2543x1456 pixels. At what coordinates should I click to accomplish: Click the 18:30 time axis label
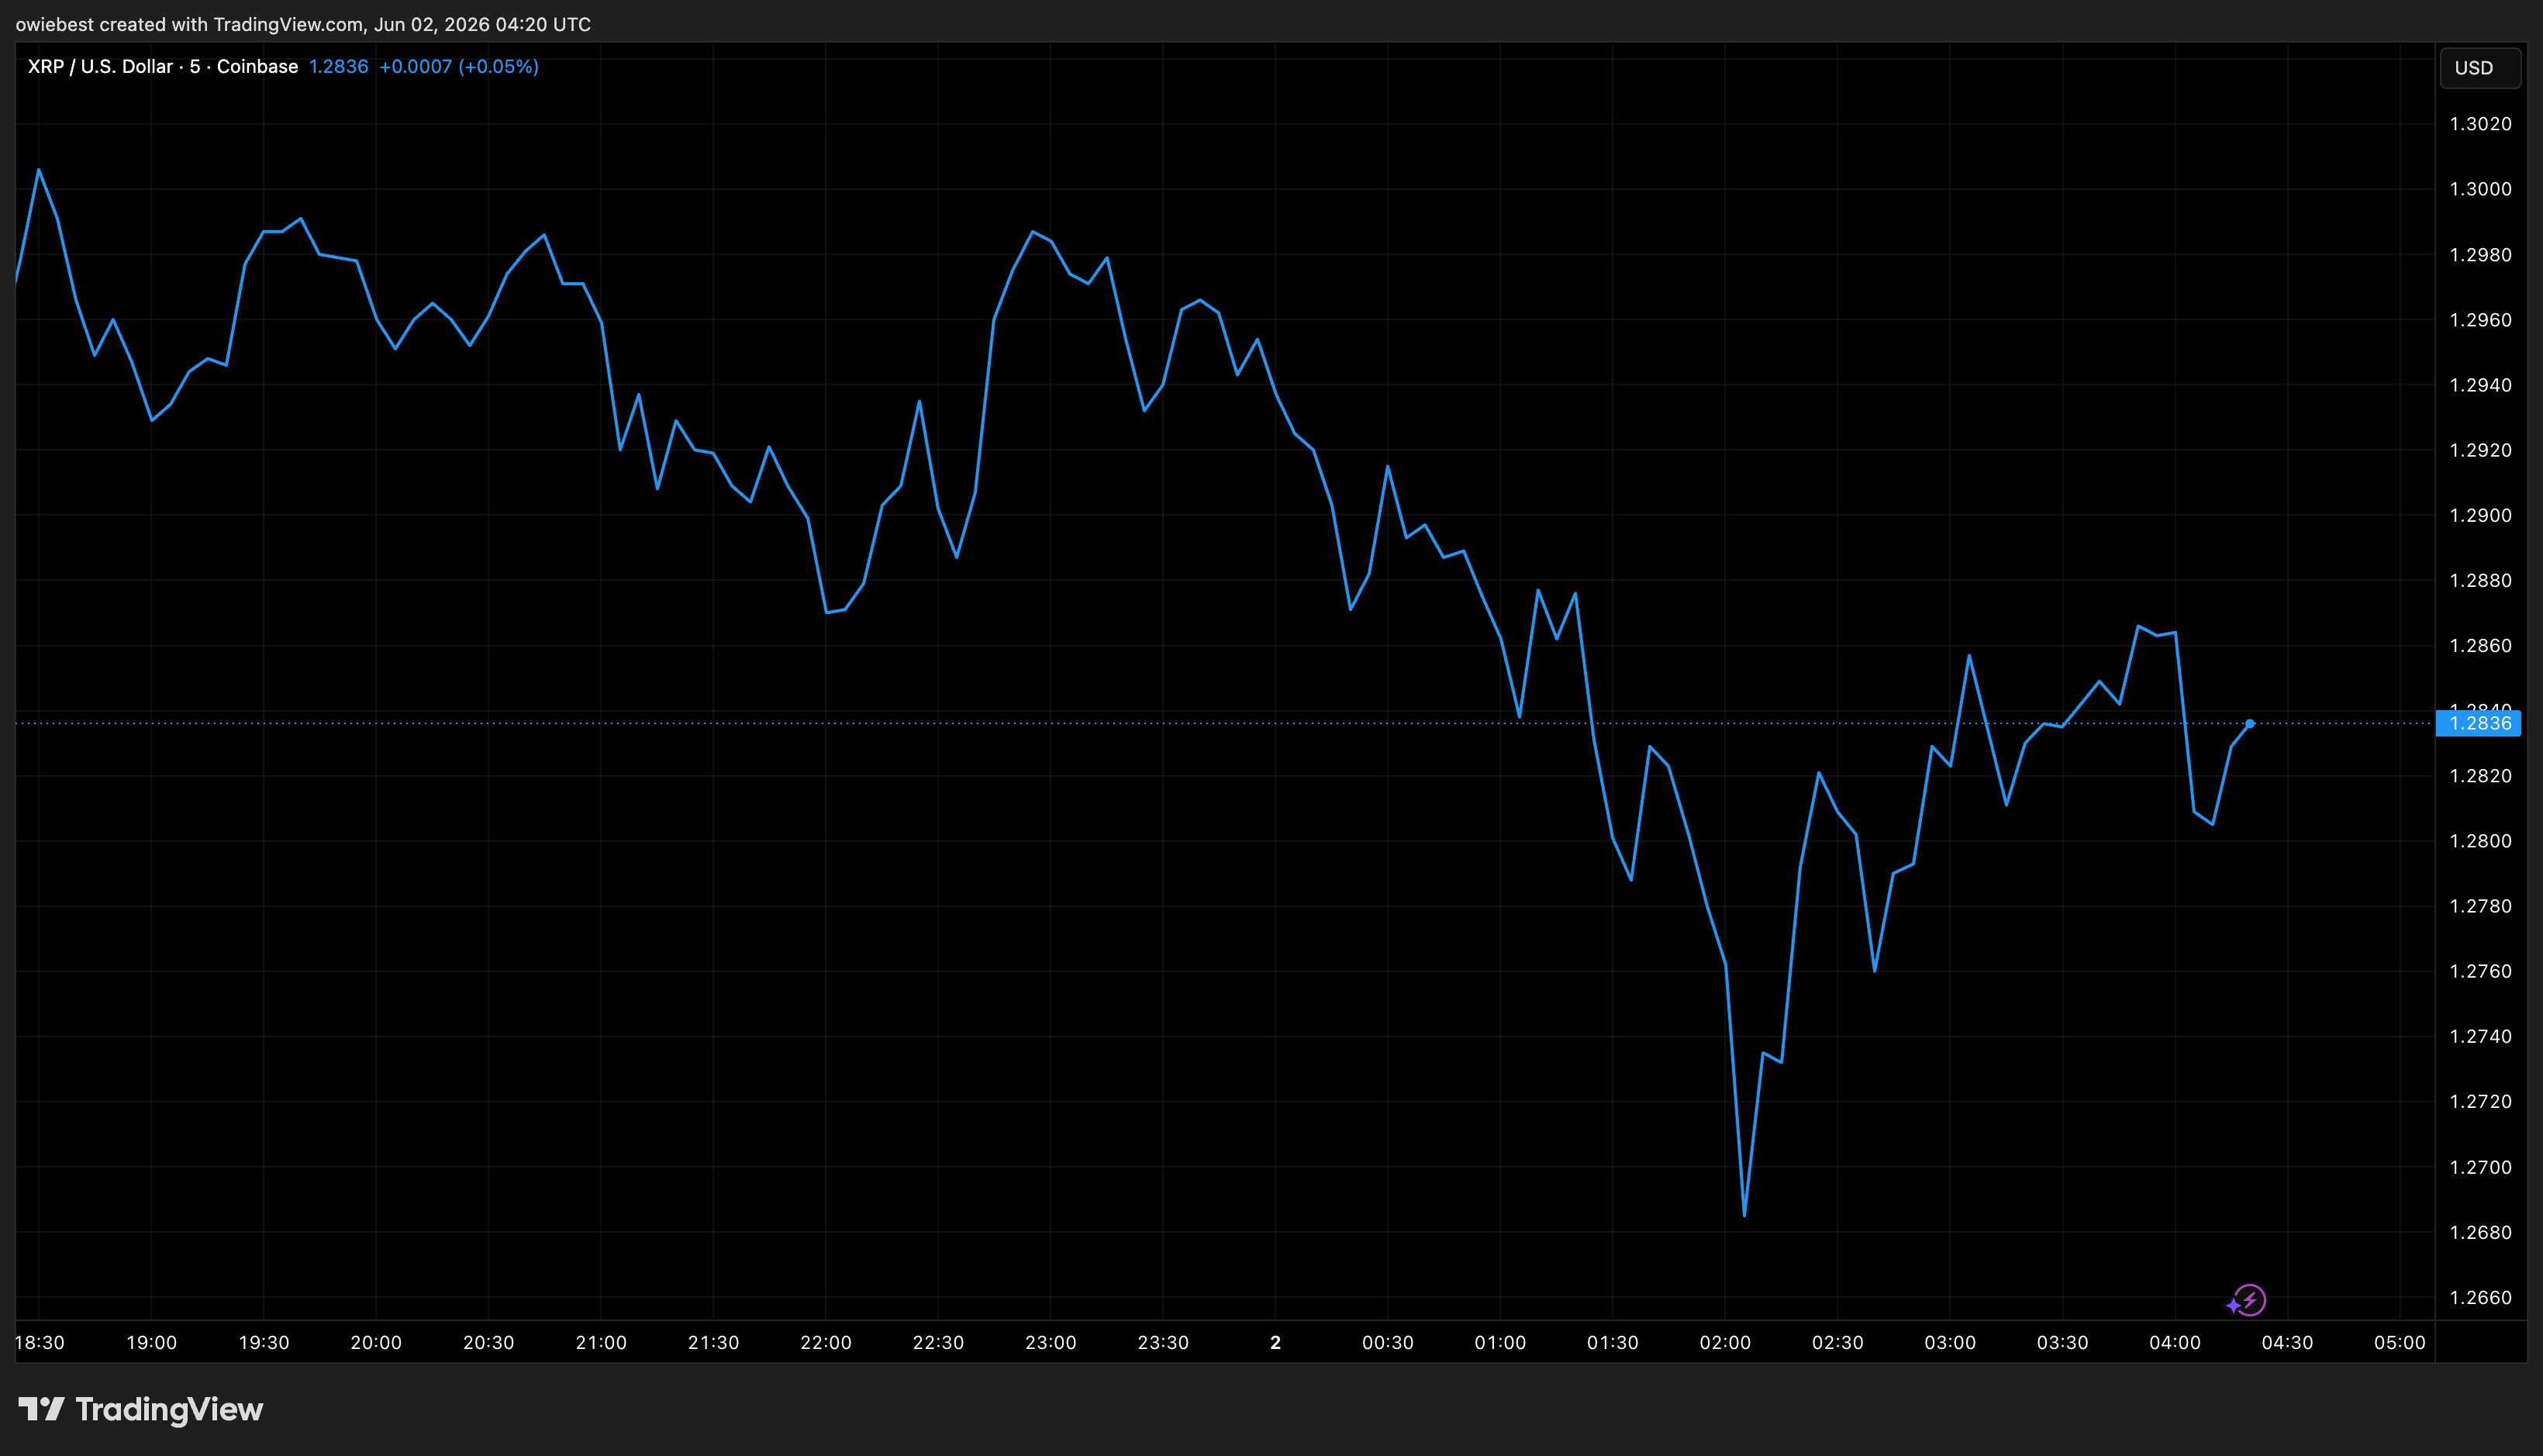tap(40, 1342)
